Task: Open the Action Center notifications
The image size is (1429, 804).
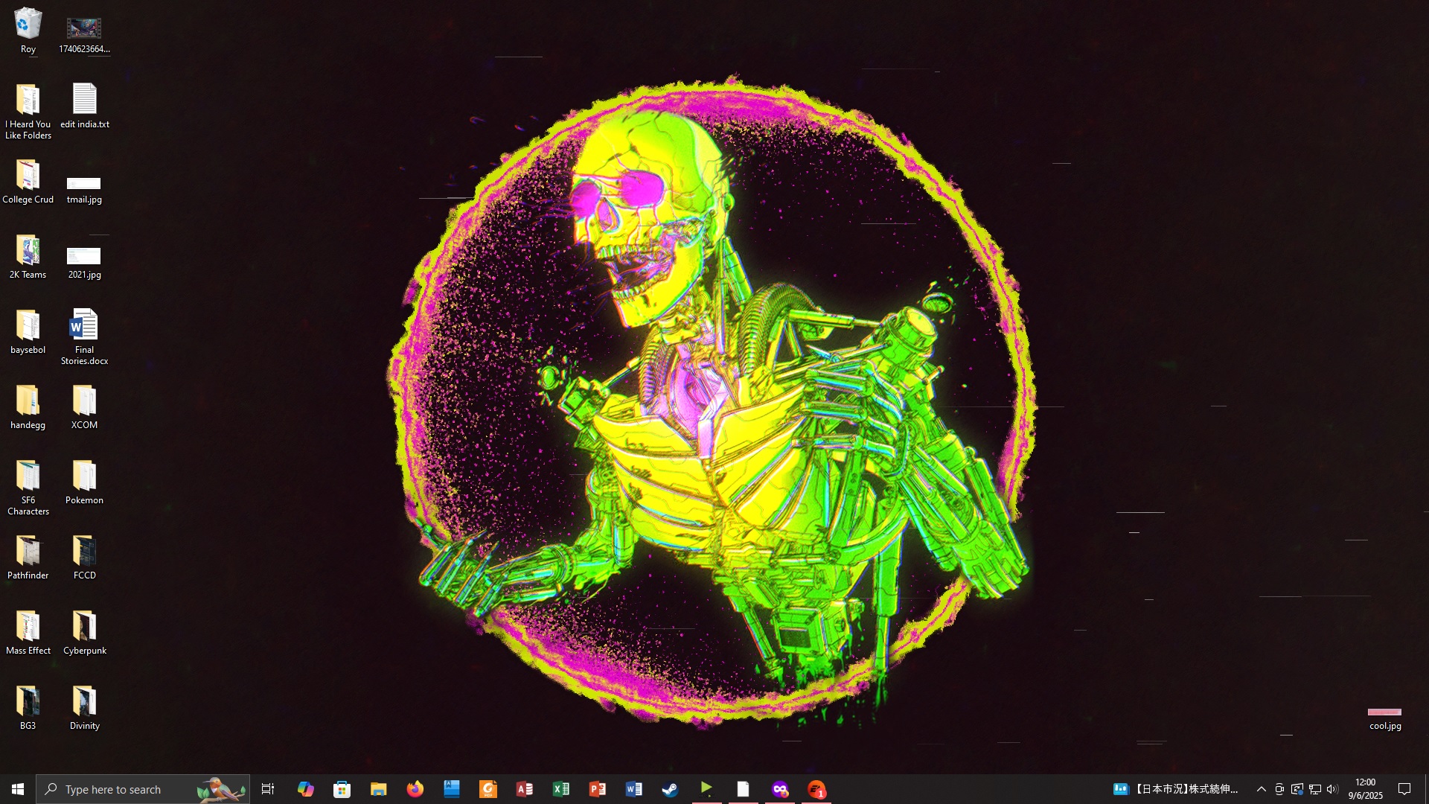Action: (x=1404, y=789)
